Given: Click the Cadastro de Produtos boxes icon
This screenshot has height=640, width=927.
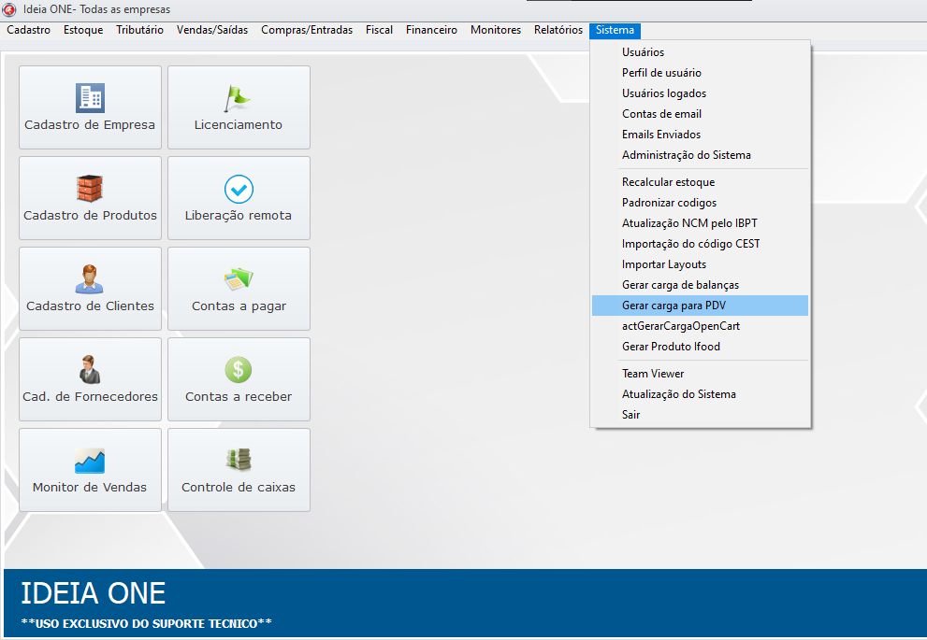Looking at the screenshot, I should pyautogui.click(x=90, y=188).
